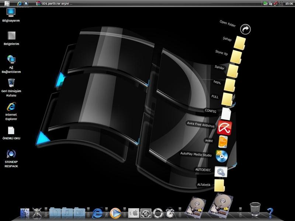Switch to CD1.part5.rar arşivi taskbar window
The height and width of the screenshot is (221, 295).
(x=54, y=4)
